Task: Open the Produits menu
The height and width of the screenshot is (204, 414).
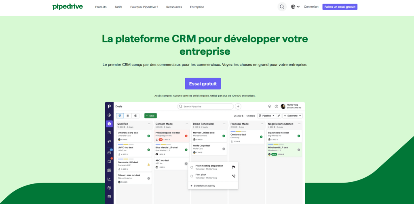Action: click(101, 7)
